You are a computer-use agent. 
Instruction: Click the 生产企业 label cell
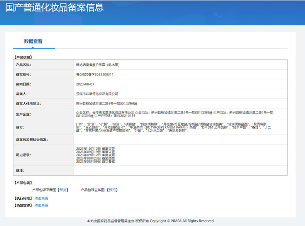click(x=44, y=114)
